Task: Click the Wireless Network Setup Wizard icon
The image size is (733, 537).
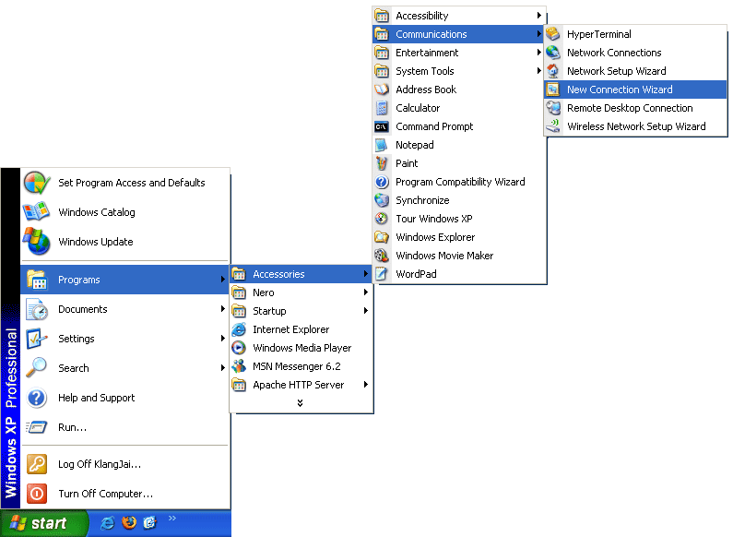Action: (x=553, y=125)
